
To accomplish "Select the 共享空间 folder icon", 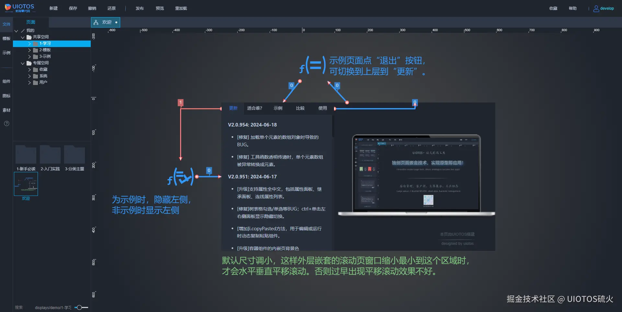I will (x=29, y=37).
